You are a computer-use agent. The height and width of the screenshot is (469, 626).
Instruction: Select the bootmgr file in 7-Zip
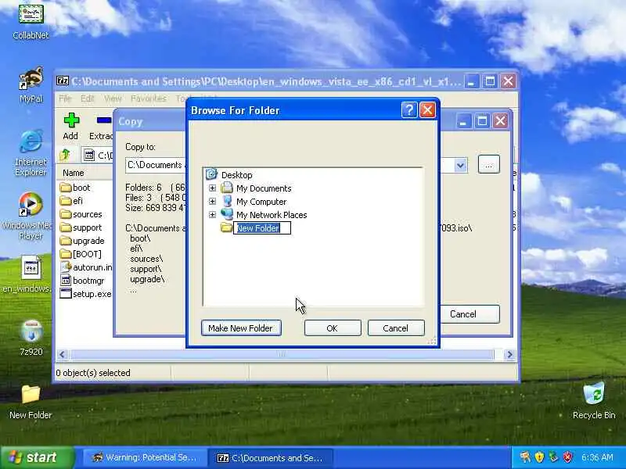pyautogui.click(x=82, y=281)
